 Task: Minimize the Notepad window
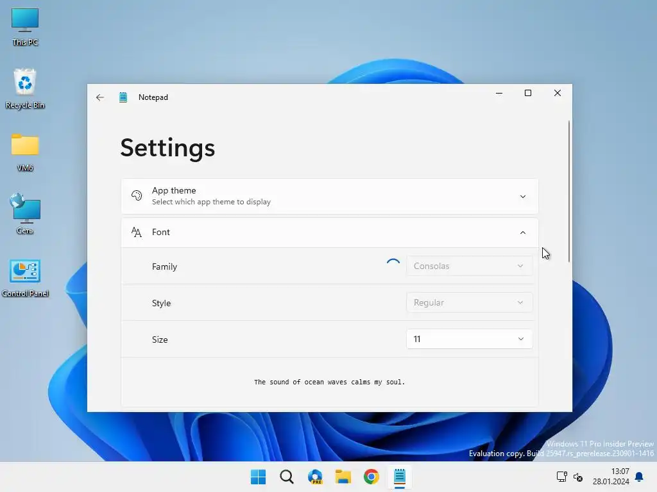pyautogui.click(x=499, y=94)
